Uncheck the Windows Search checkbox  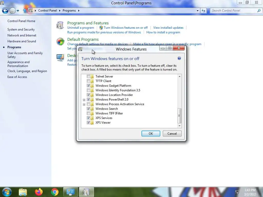tap(88, 109)
